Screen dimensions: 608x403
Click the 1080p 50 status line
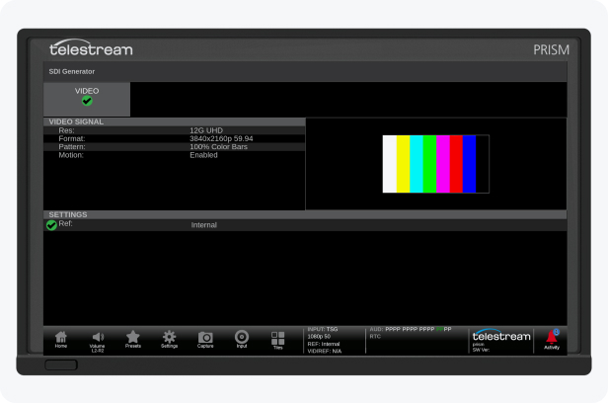(319, 336)
